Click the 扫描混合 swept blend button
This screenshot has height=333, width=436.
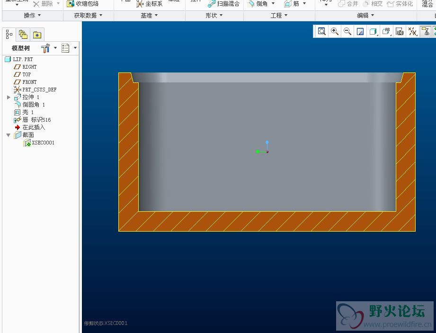223,4
